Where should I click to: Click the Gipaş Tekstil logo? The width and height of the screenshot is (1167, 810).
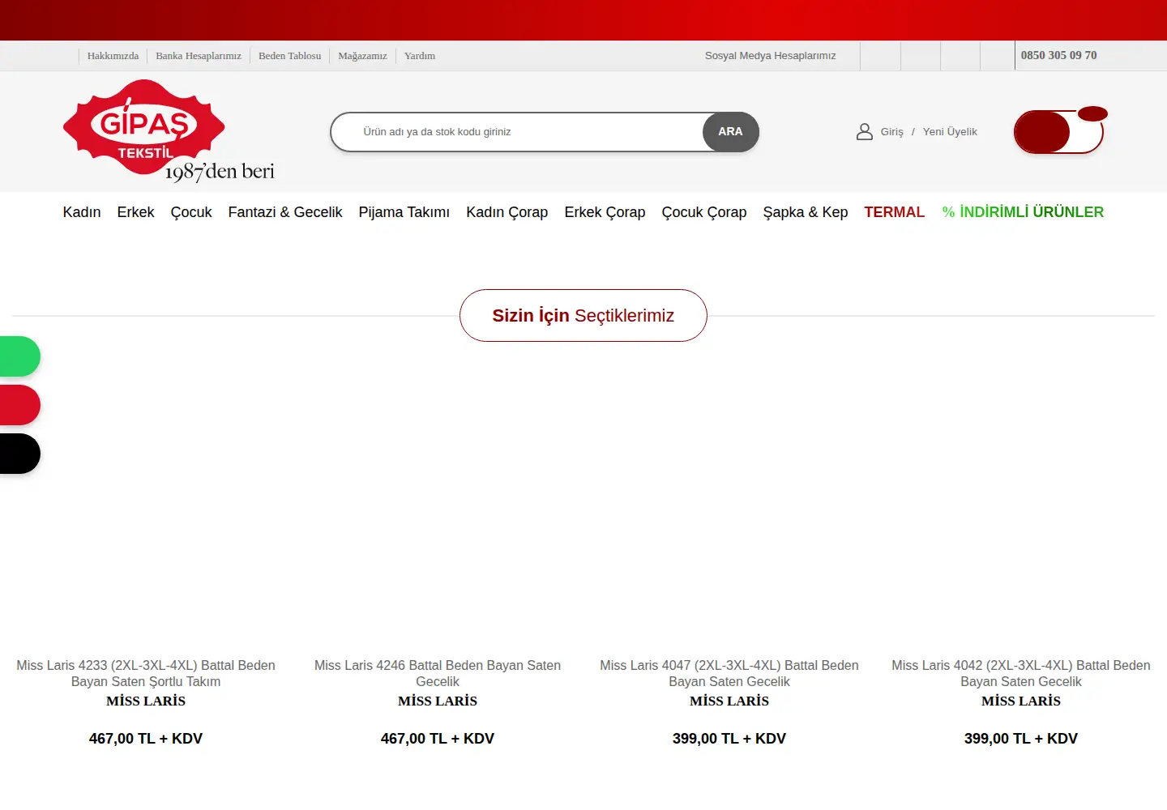coord(169,131)
